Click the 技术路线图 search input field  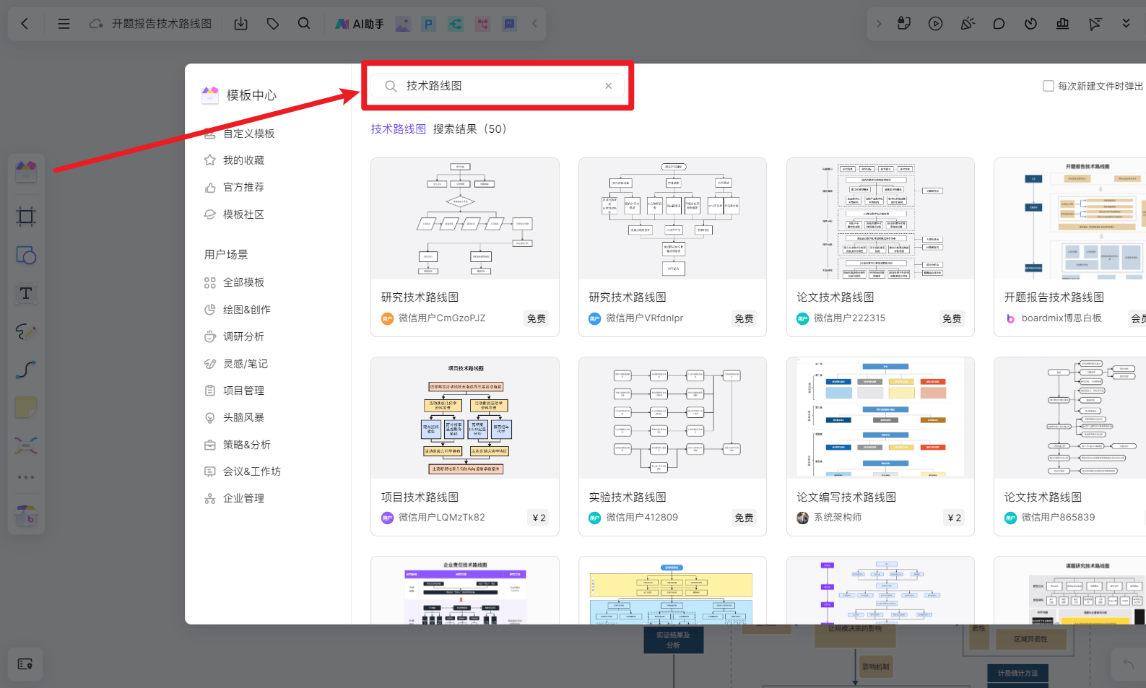tap(498, 86)
